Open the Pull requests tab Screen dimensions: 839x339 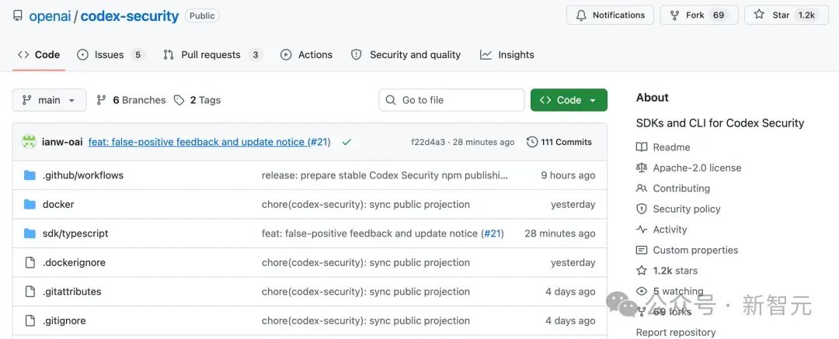pyautogui.click(x=212, y=54)
